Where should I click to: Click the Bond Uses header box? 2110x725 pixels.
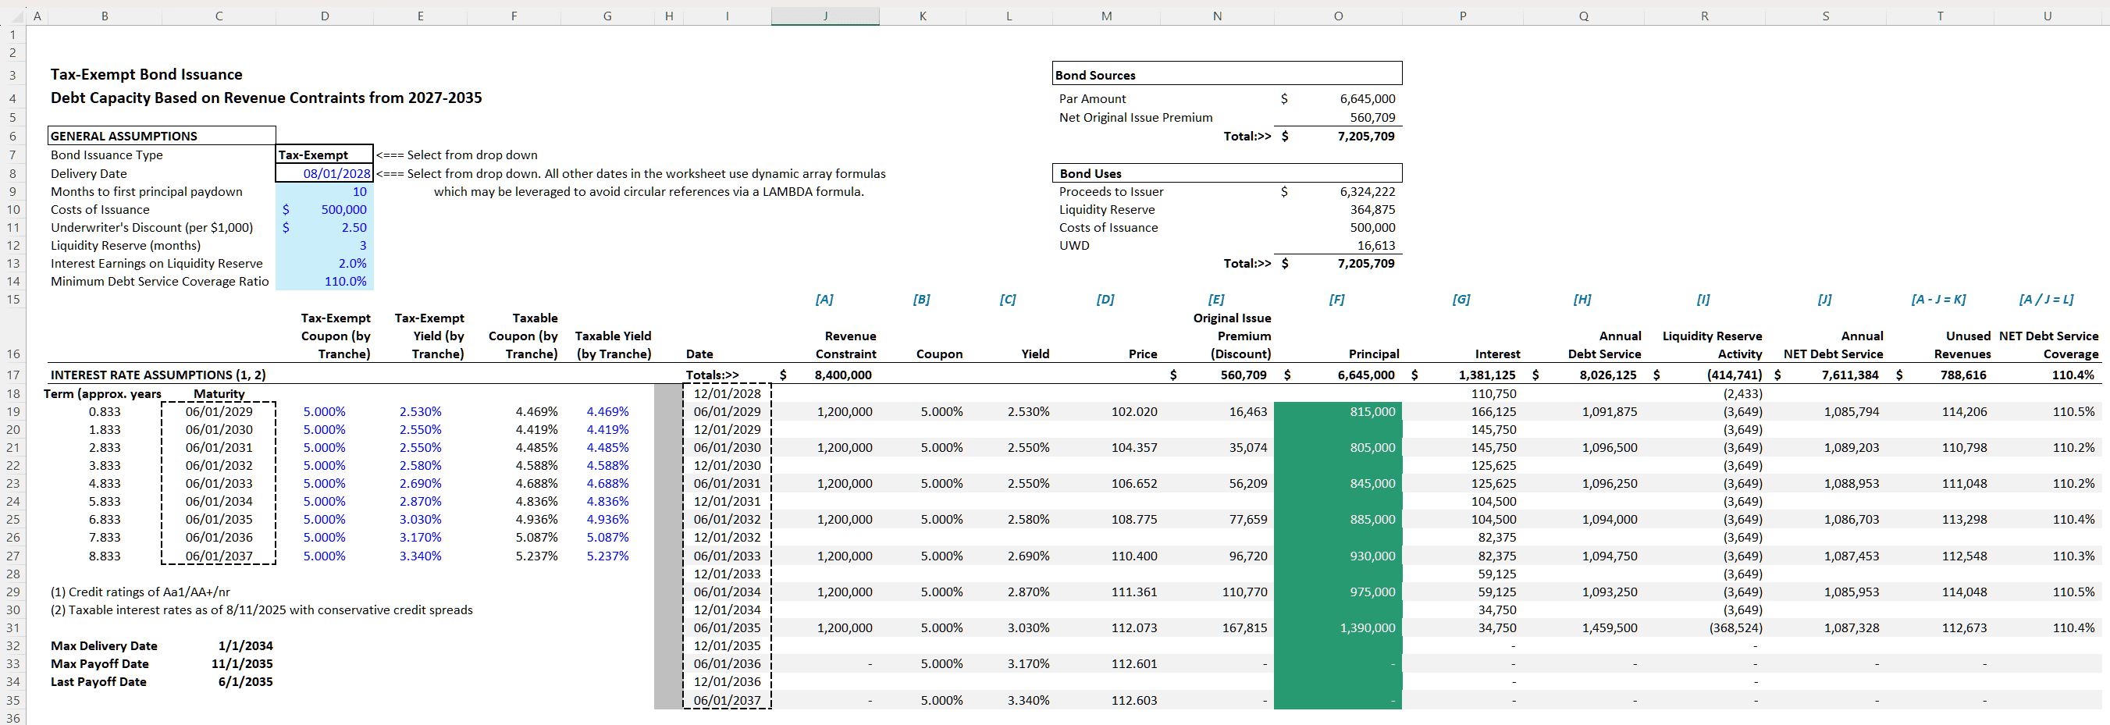coord(1226,174)
